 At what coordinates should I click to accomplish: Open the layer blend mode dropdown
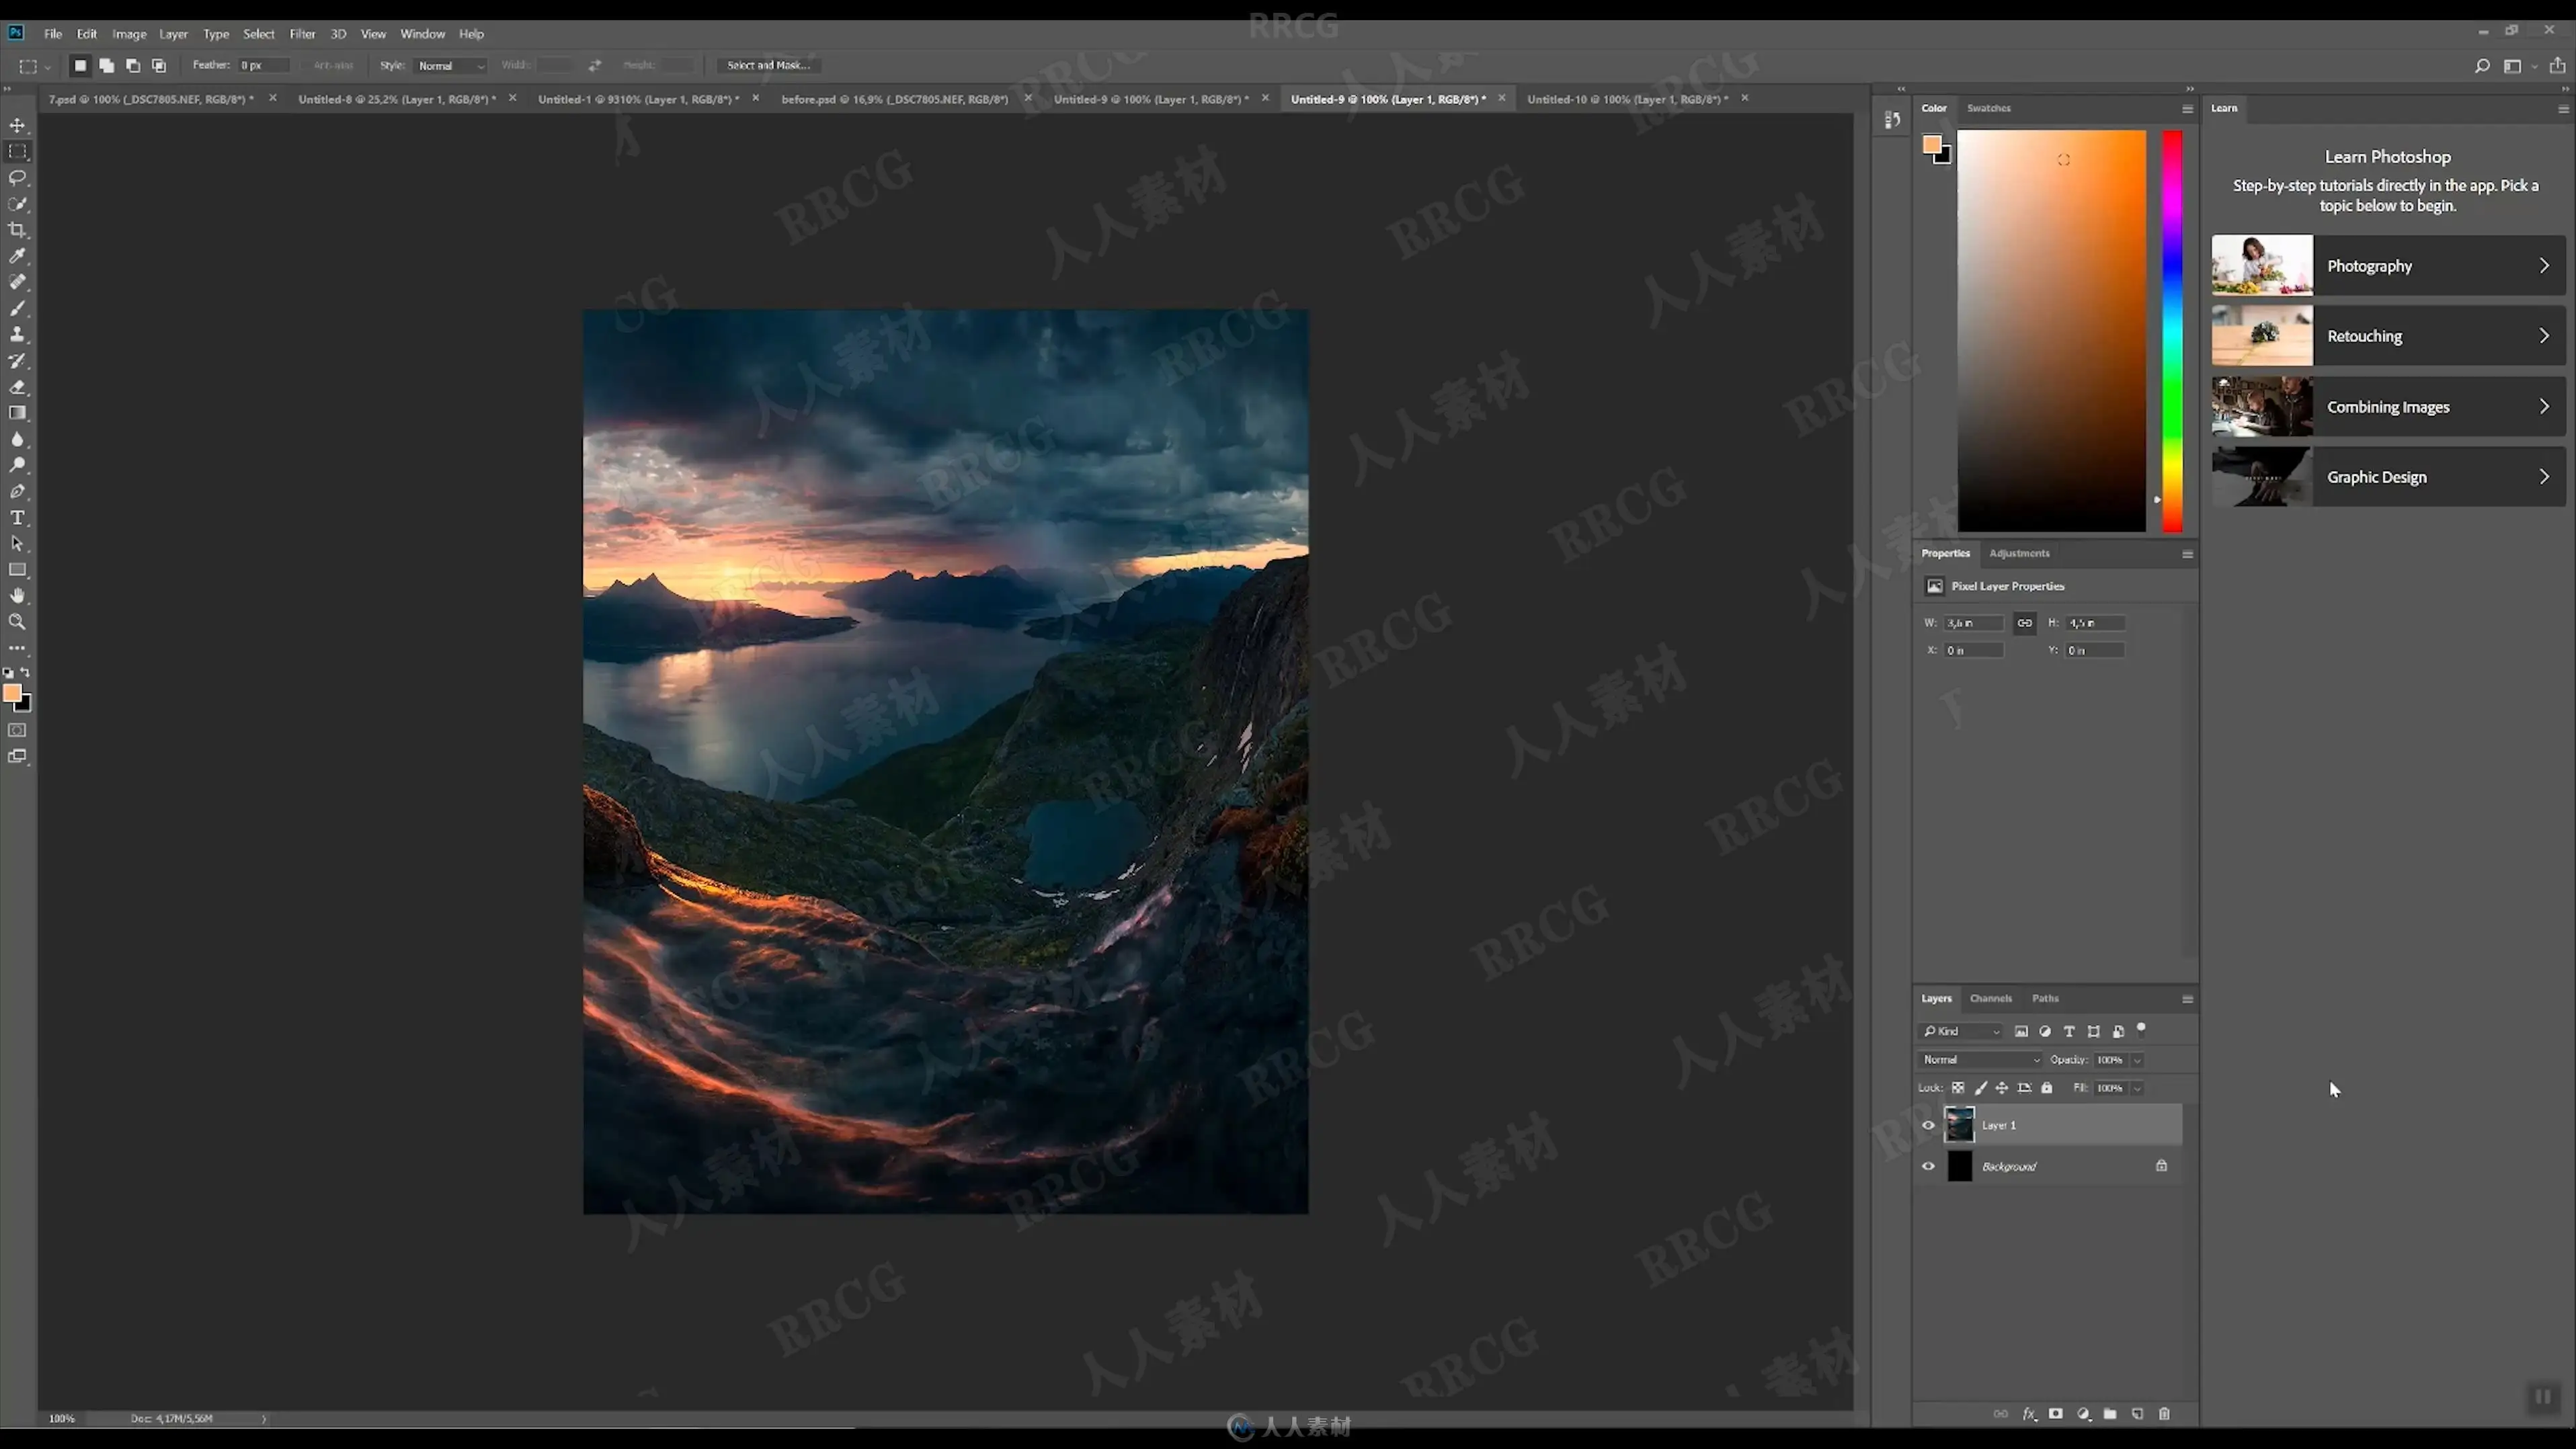[x=1979, y=1060]
